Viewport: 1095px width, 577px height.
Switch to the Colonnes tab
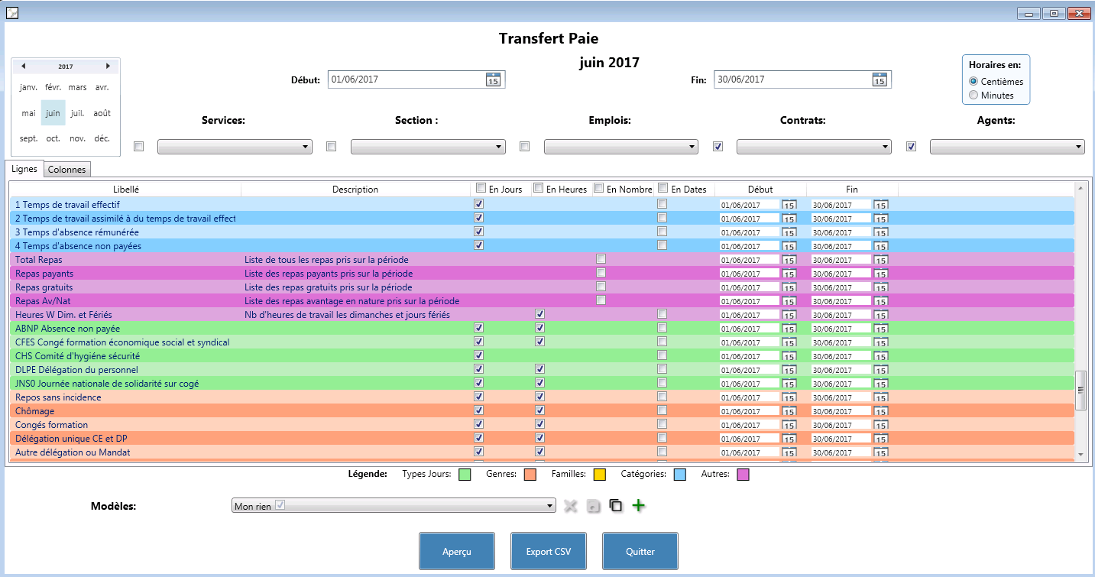click(67, 170)
